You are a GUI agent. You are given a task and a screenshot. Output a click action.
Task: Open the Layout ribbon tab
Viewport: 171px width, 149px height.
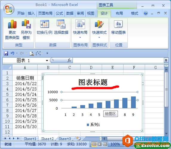pos(119,13)
